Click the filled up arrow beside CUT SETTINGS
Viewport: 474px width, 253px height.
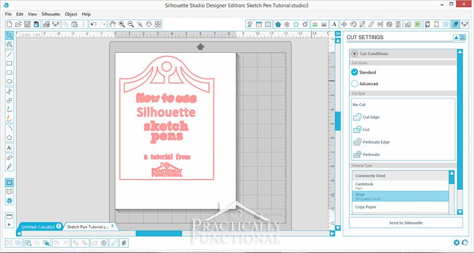point(456,37)
